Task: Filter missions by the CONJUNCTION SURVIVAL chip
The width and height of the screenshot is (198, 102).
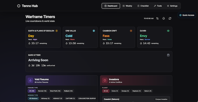Action: coord(86,99)
